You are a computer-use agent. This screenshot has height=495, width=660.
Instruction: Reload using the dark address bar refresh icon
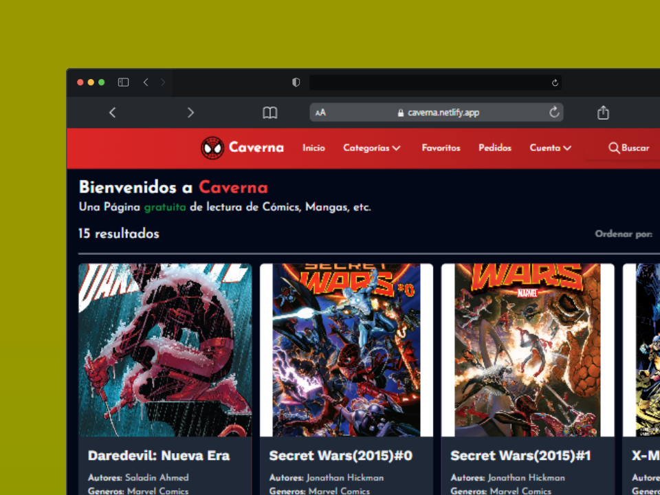click(555, 83)
